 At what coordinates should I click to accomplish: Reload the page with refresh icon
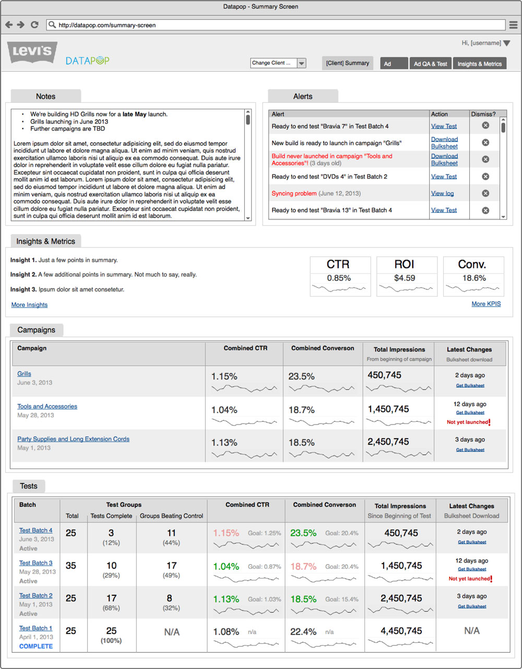click(x=34, y=25)
